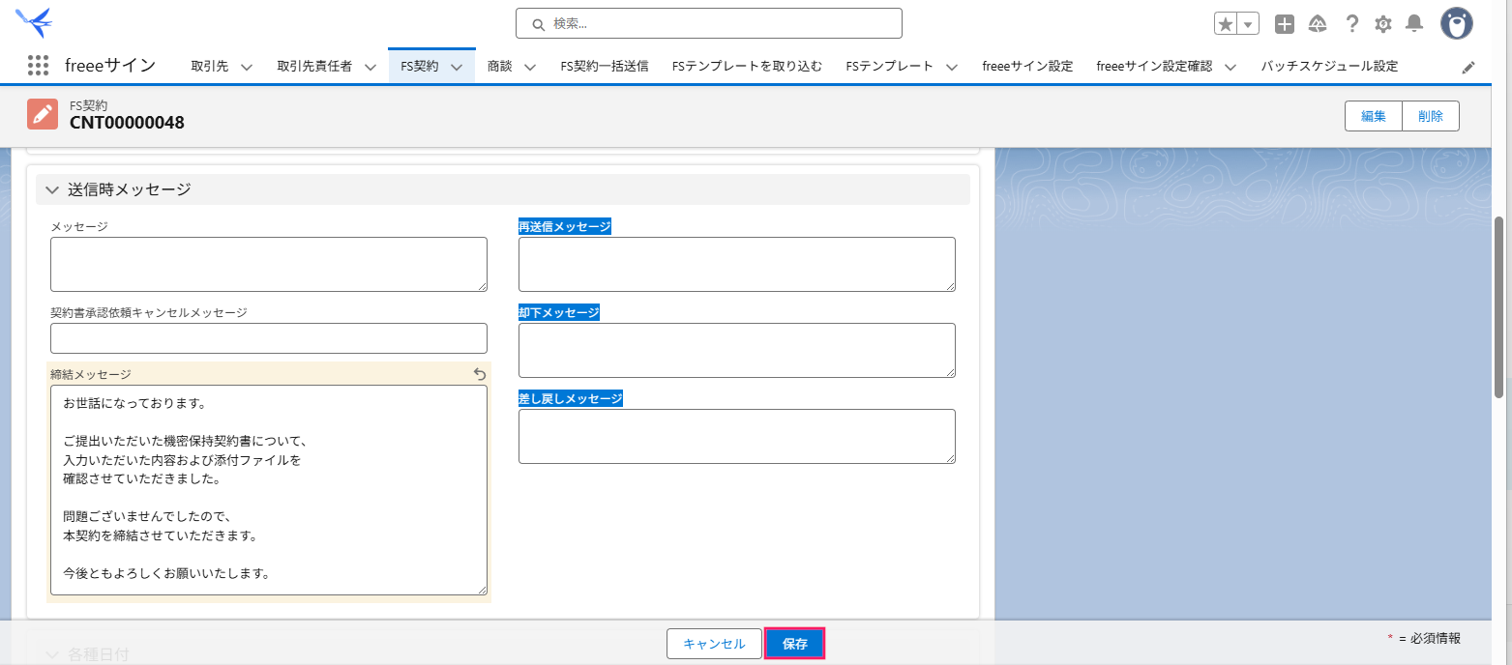Image resolution: width=1512 pixels, height=665 pixels.
Task: Open the help question mark icon
Action: point(1352,24)
